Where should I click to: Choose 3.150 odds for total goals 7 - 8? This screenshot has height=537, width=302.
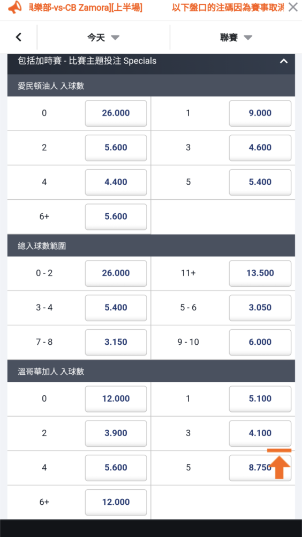(x=116, y=342)
